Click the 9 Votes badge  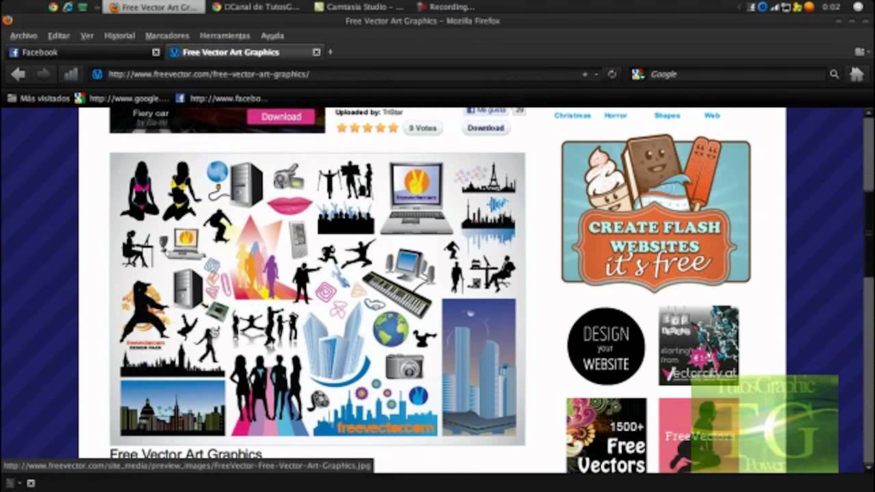click(x=422, y=128)
